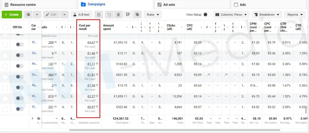Click the Tag icon in the toolbar
This screenshot has width=309, height=133.
point(137,15)
